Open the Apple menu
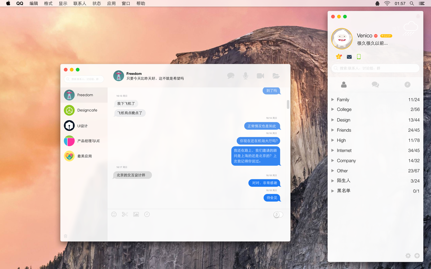 8,3
